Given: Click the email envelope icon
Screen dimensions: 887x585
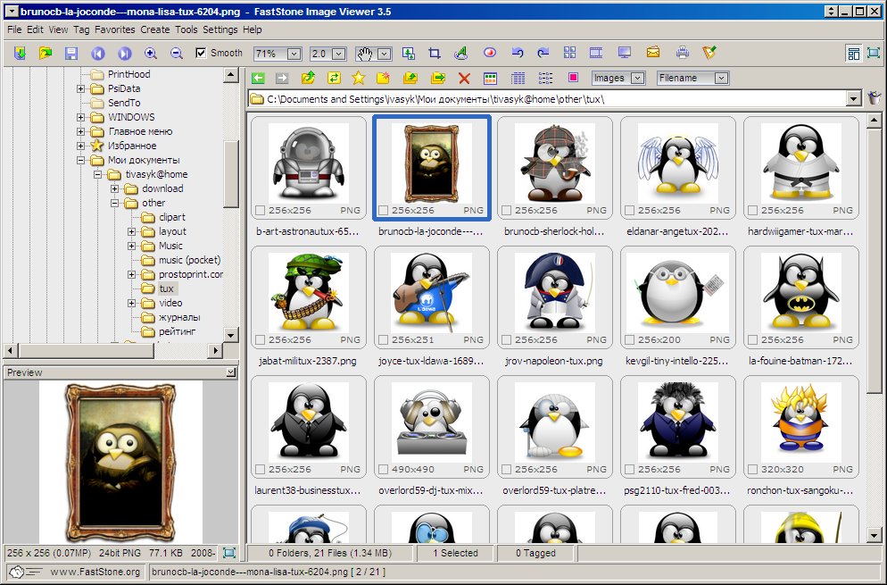Looking at the screenshot, I should point(653,53).
